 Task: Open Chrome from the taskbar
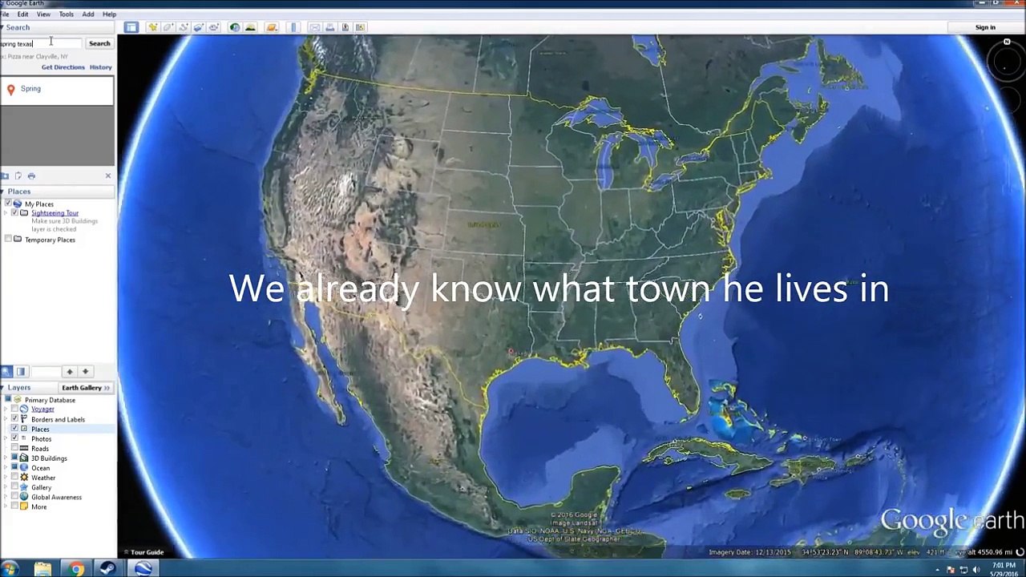[76, 569]
